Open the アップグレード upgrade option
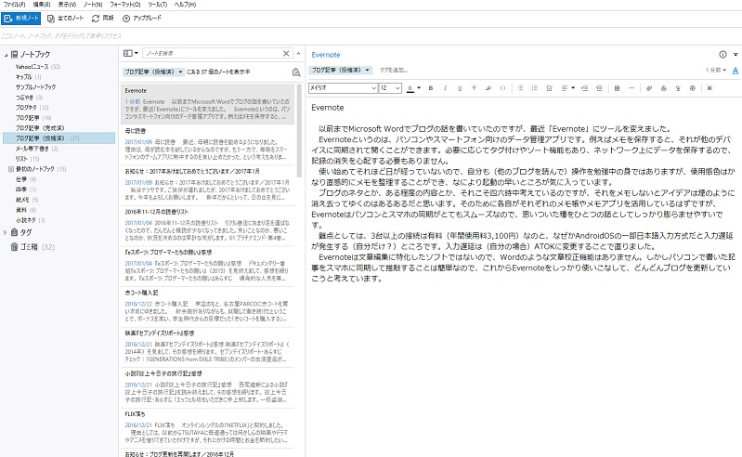 point(142,19)
